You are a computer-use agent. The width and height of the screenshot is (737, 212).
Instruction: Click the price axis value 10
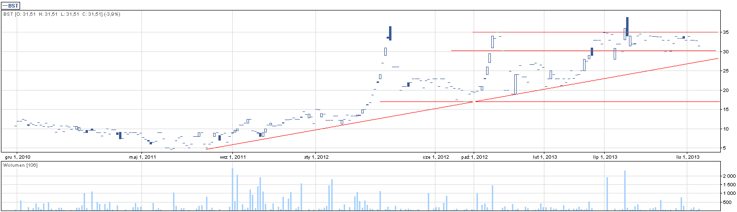pos(726,129)
